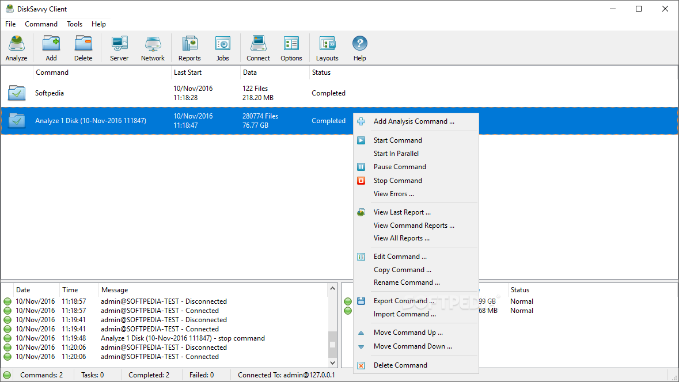The width and height of the screenshot is (679, 382).
Task: Click the green indicator beside the '99 GB' row
Action: point(348,301)
